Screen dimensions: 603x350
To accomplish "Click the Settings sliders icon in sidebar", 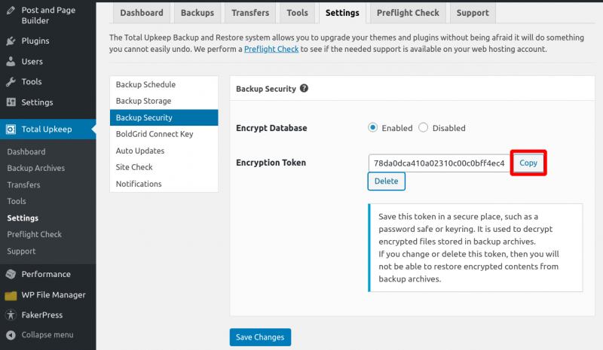I will 11,102.
